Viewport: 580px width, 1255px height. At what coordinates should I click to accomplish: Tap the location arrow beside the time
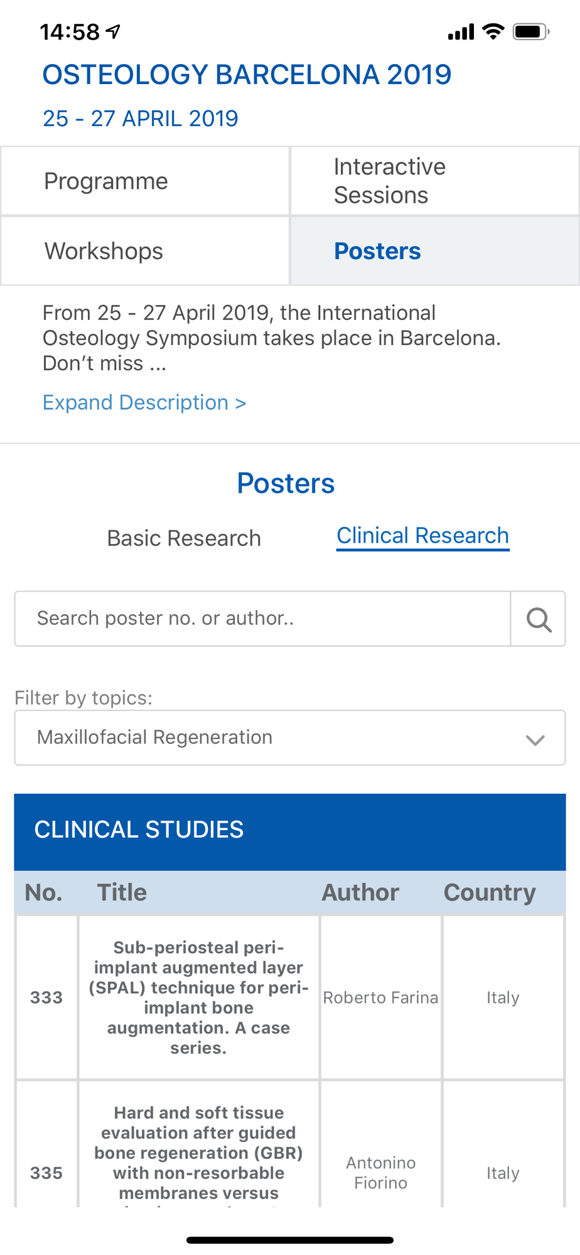pos(113,31)
